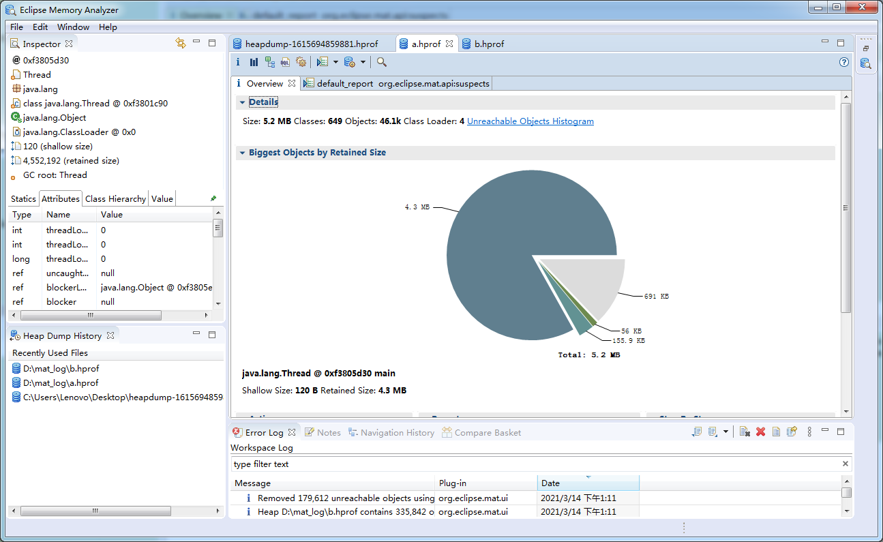Viewport: 883px width, 542px height.
Task: Sort the error log by Date column
Action: (x=588, y=483)
